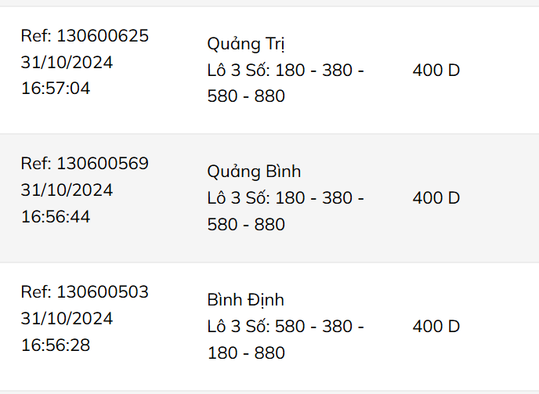Click the 16:56:44 timestamp
The height and width of the screenshot is (394, 539).
coord(56,216)
